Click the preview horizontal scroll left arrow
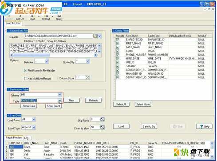 [12, 55]
